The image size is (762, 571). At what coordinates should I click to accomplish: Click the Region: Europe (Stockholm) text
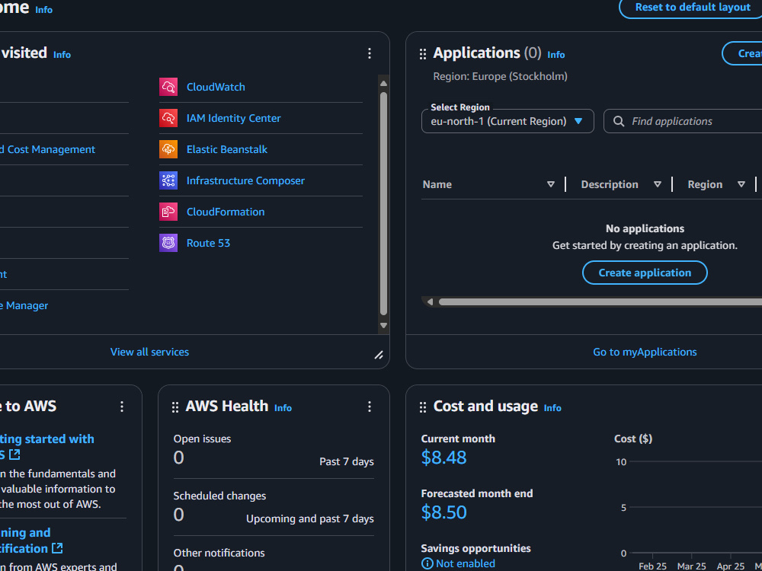pos(500,76)
